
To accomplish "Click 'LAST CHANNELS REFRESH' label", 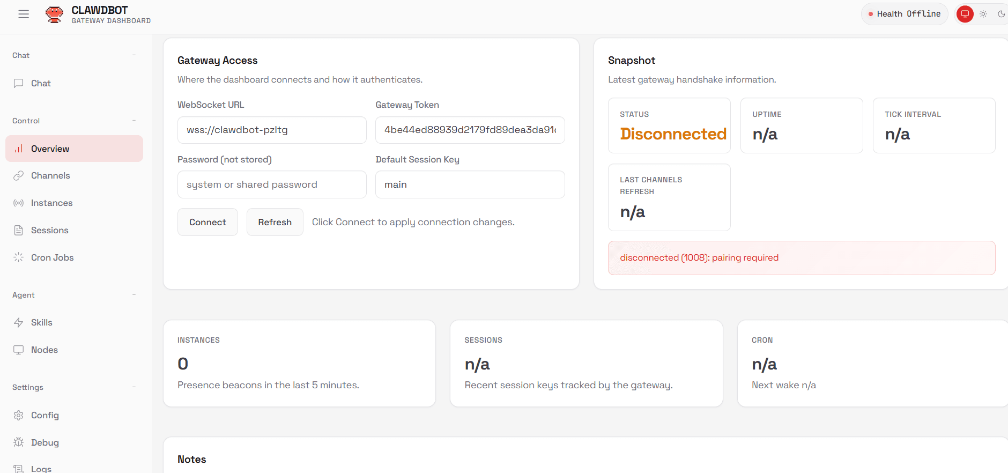I will click(x=651, y=186).
